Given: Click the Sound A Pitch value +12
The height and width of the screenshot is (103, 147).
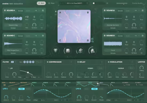Looking at the screenshot, I should coord(27,17).
